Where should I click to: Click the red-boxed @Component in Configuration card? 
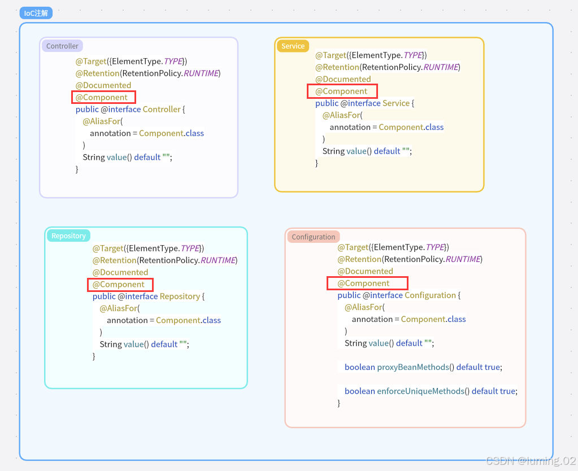pyautogui.click(x=367, y=283)
